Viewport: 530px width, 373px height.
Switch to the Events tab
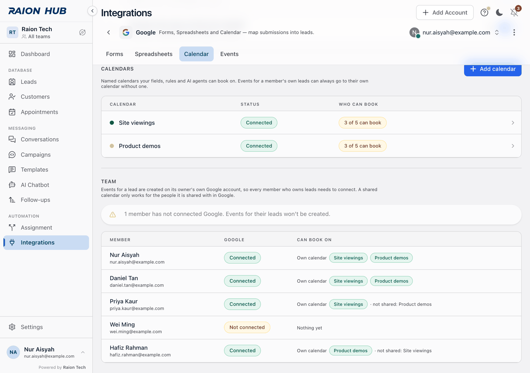[x=229, y=54]
